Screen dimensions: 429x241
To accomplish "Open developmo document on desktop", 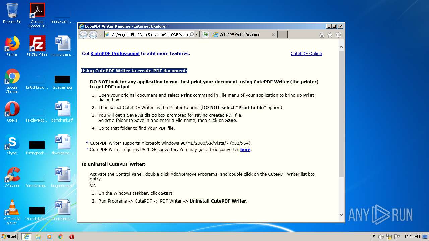I will pyautogui.click(x=62, y=145).
